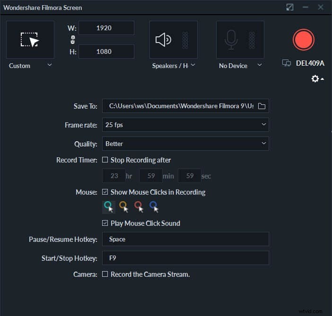
Task: Click the custom capture area selection icon
Action: click(30, 40)
